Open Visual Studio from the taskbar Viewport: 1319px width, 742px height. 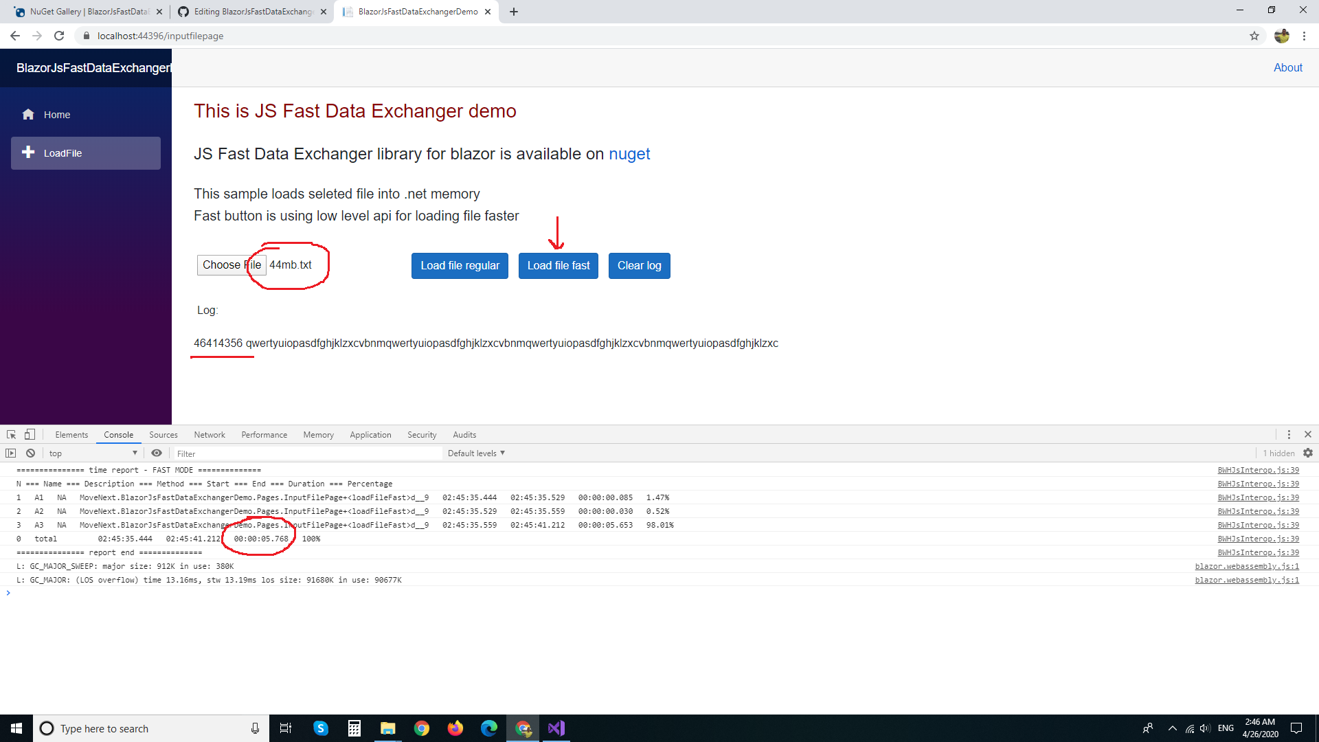tap(556, 728)
